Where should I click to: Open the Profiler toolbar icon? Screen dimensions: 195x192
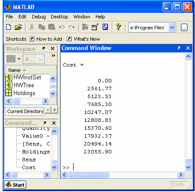tap(105, 27)
